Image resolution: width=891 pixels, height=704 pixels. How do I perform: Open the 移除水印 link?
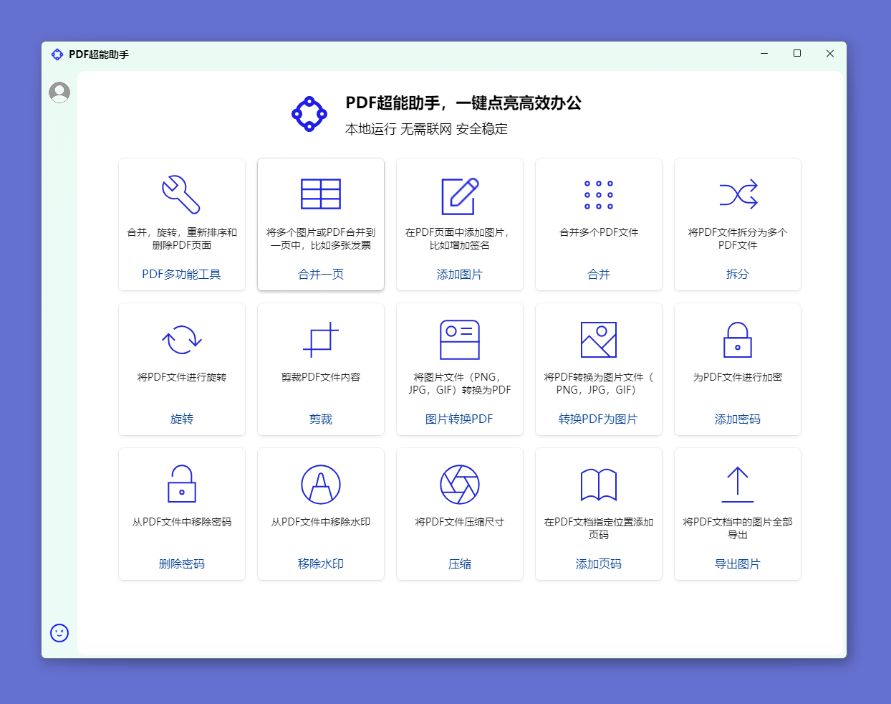pyautogui.click(x=321, y=564)
